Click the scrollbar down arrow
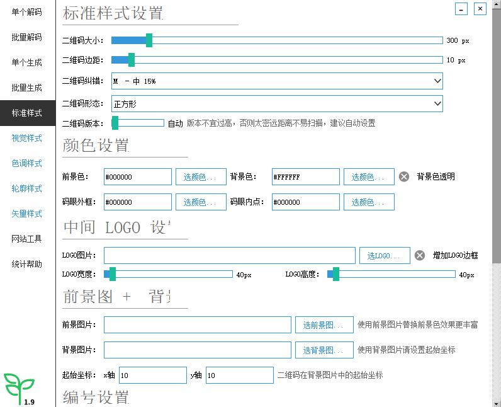The image size is (501, 407). coord(497,403)
